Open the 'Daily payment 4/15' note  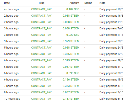[111, 86]
